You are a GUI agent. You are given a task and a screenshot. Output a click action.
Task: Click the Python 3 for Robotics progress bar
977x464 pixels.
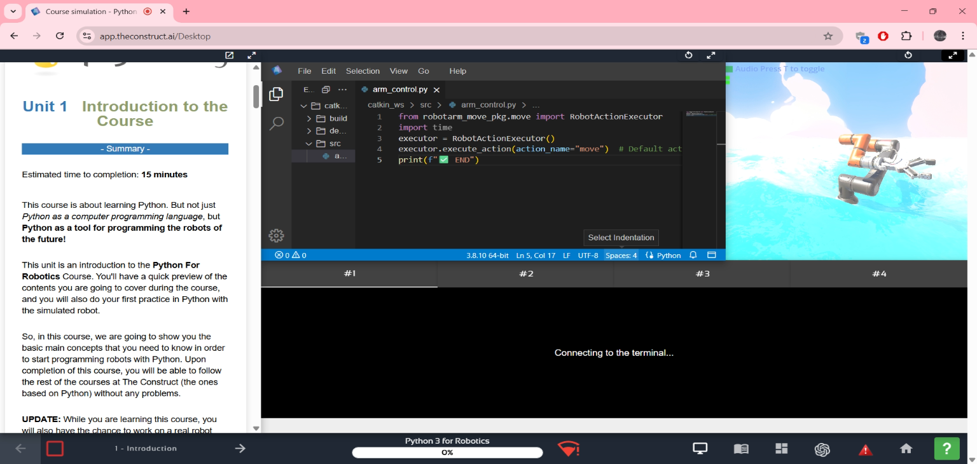[447, 453]
